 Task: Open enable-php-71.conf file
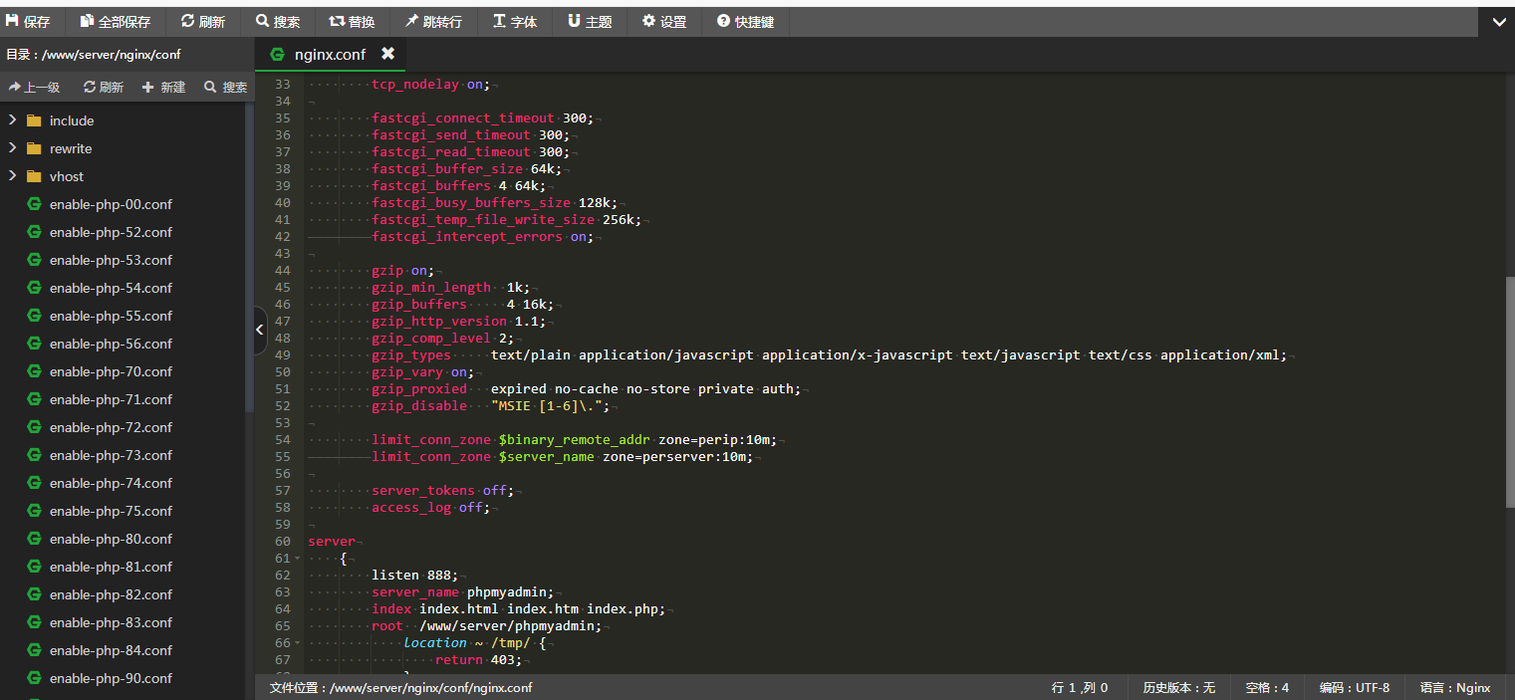point(111,399)
